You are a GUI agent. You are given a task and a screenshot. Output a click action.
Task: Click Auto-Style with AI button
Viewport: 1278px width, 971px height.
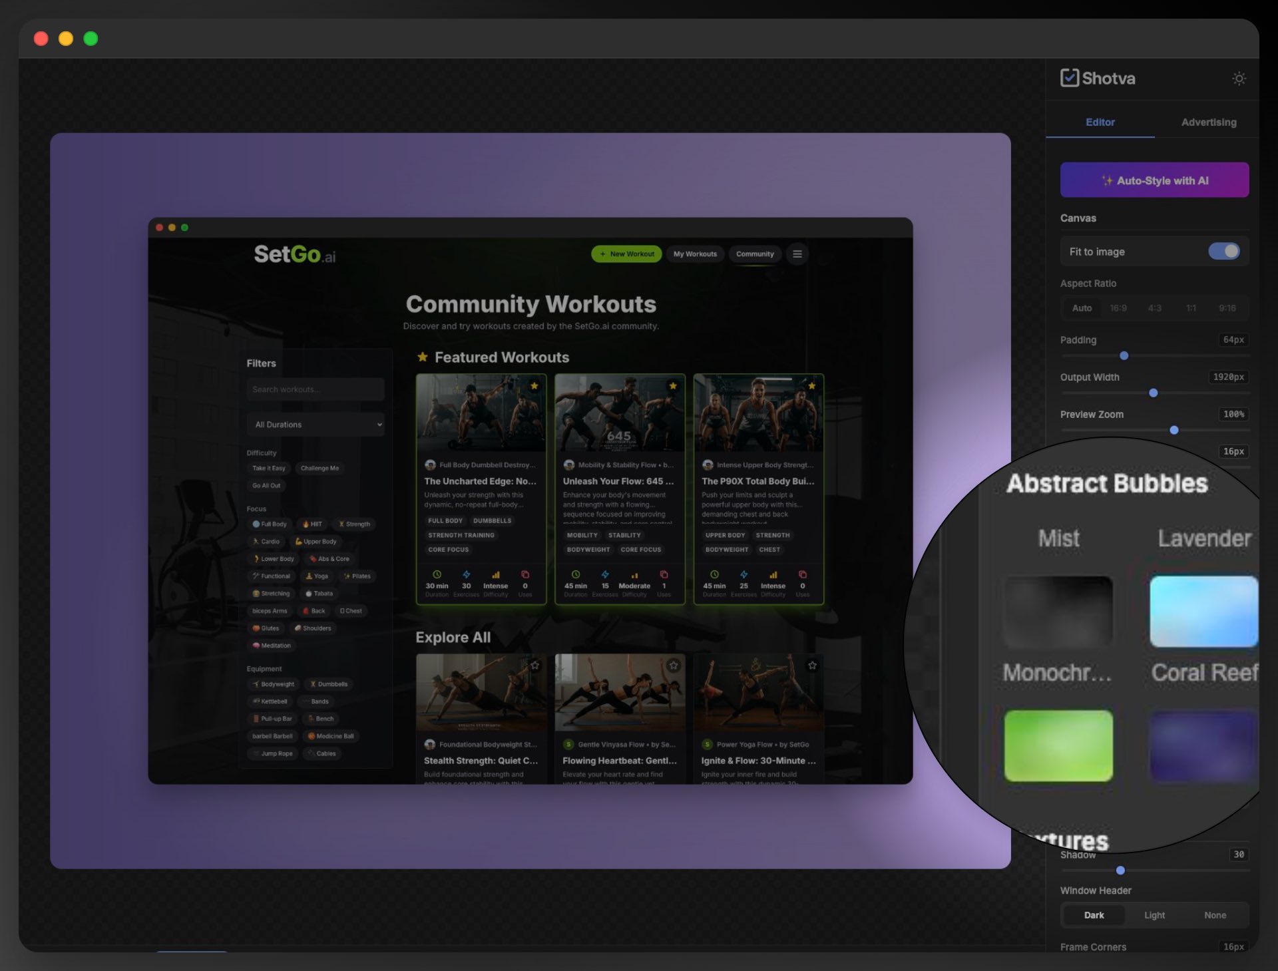pos(1154,180)
